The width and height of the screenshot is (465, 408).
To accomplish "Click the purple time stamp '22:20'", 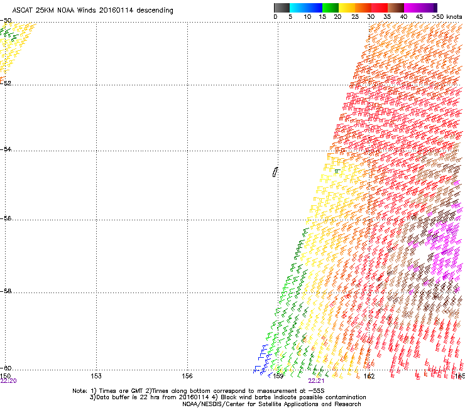I will (x=8, y=381).
